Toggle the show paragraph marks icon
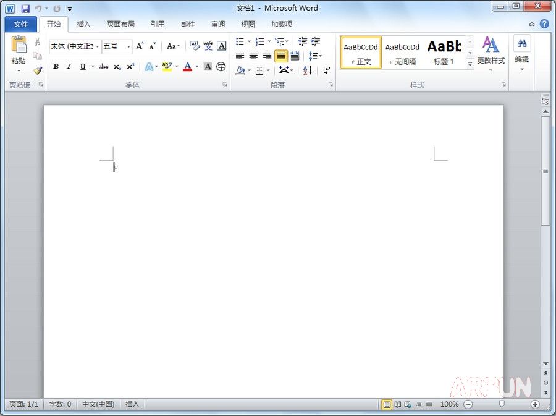 coord(327,70)
